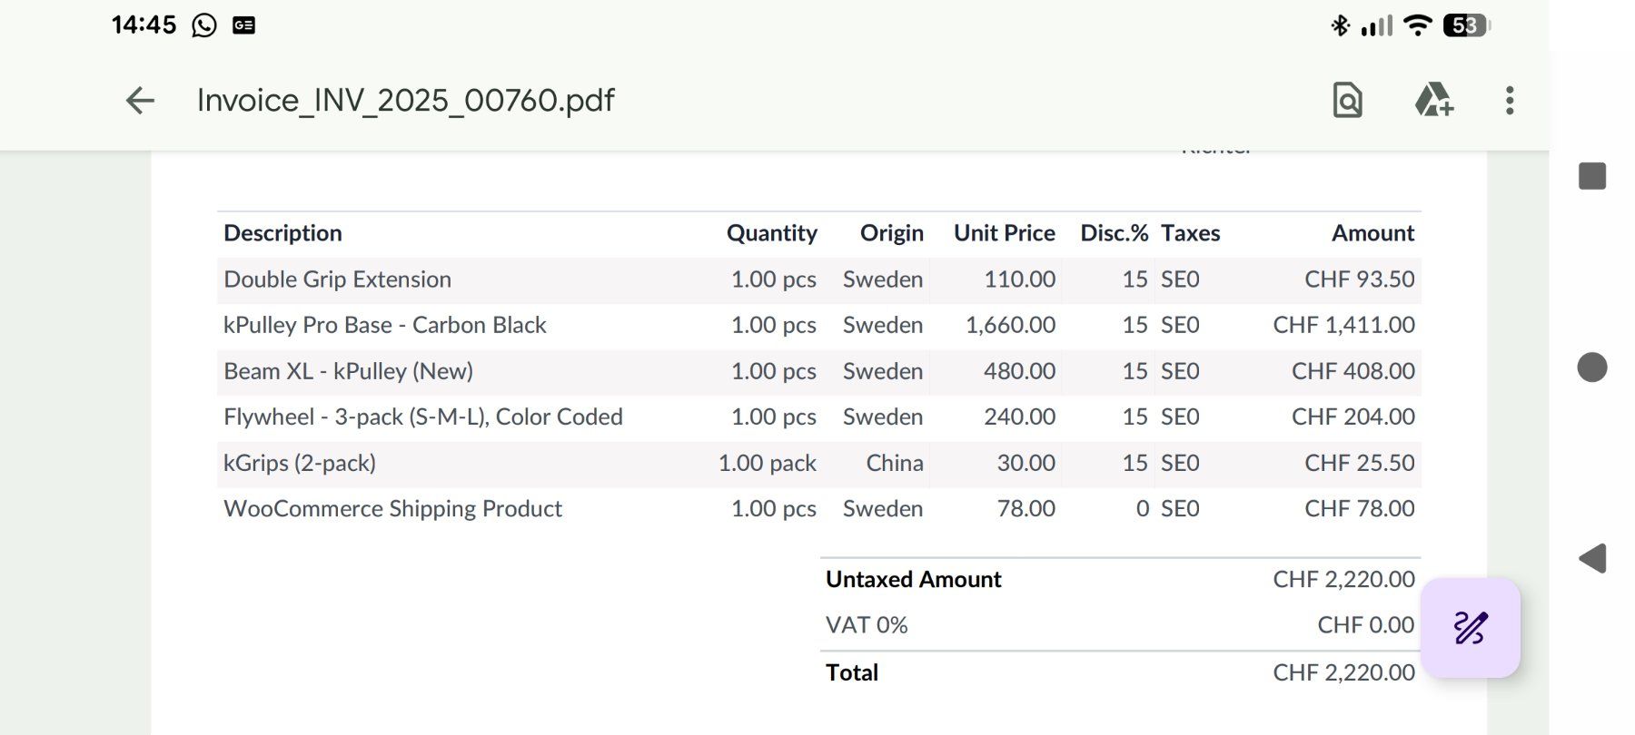
Task: Tap the Beam XL - kPulley (New) description
Action: click(x=348, y=371)
